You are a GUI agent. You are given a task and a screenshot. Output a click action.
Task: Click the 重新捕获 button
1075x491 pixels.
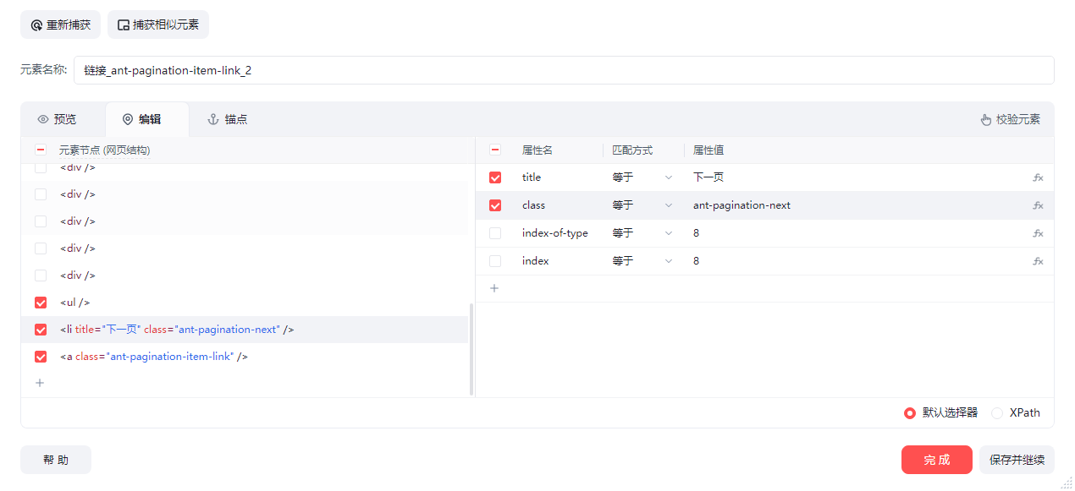pyautogui.click(x=60, y=25)
